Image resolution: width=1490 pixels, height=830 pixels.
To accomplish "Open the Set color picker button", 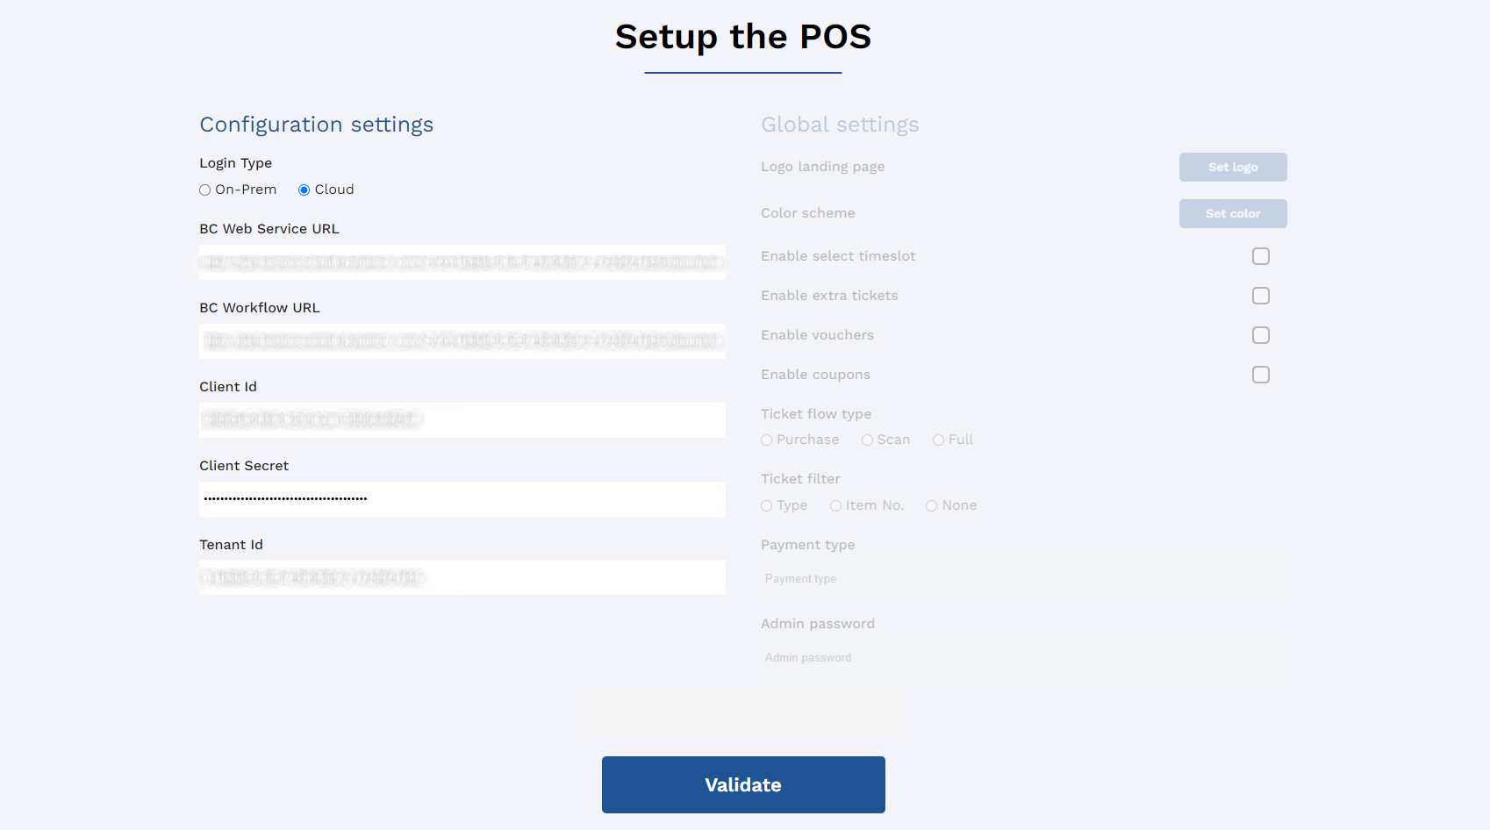I will (x=1233, y=214).
